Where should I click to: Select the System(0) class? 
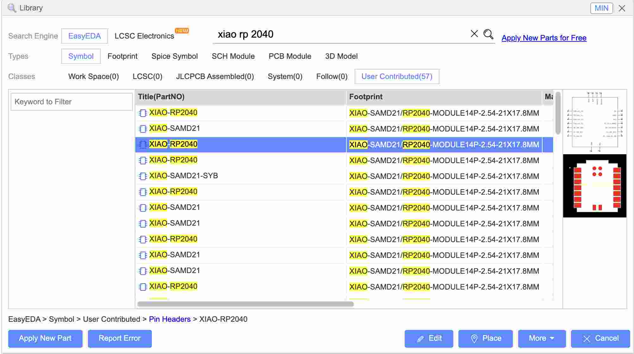[285, 76]
